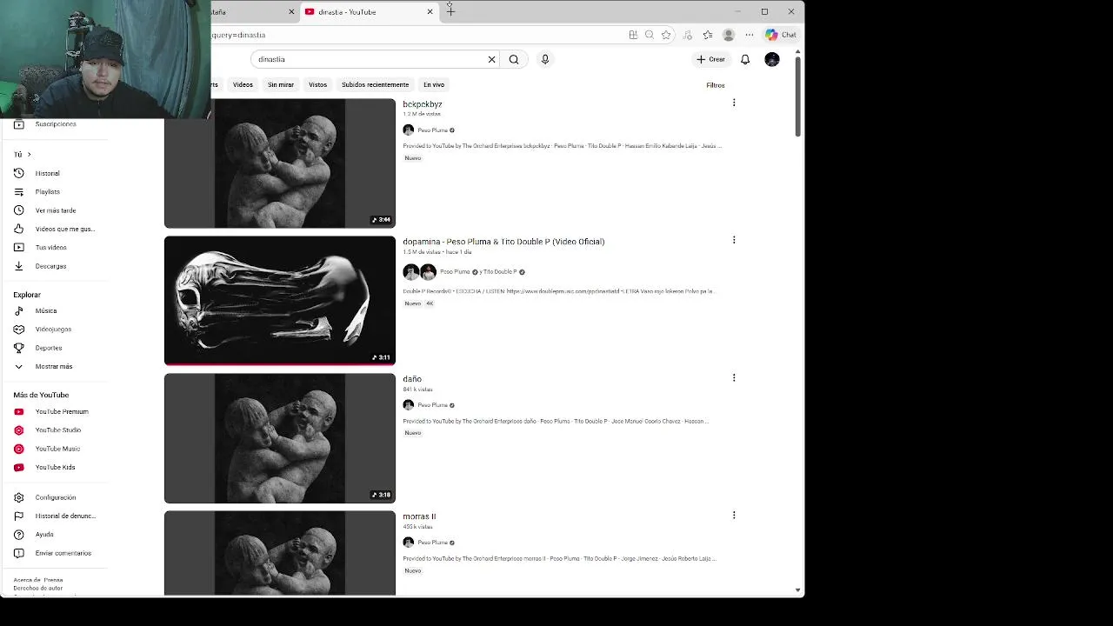Viewport: 1113px width, 626px height.
Task: Open YouTube Kids link
Action: point(54,467)
